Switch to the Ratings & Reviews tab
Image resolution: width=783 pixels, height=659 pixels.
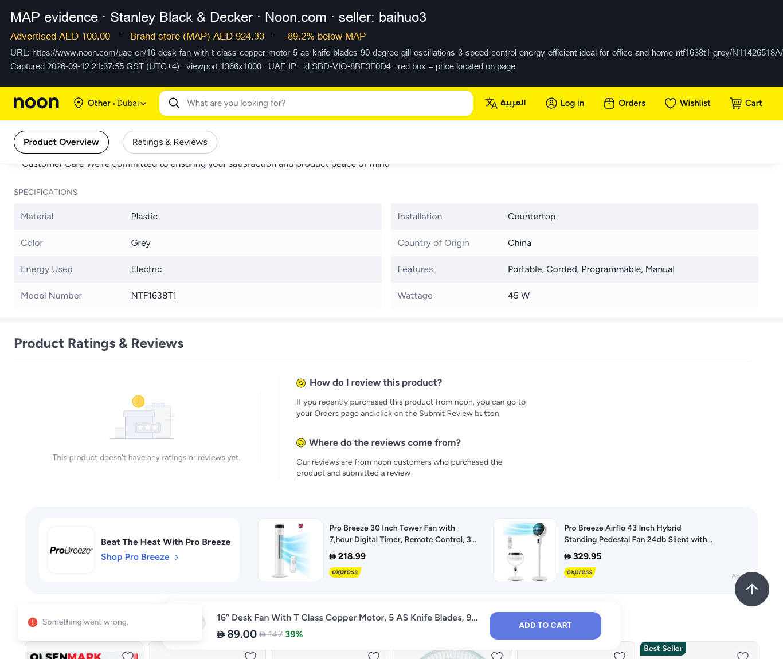(x=170, y=142)
